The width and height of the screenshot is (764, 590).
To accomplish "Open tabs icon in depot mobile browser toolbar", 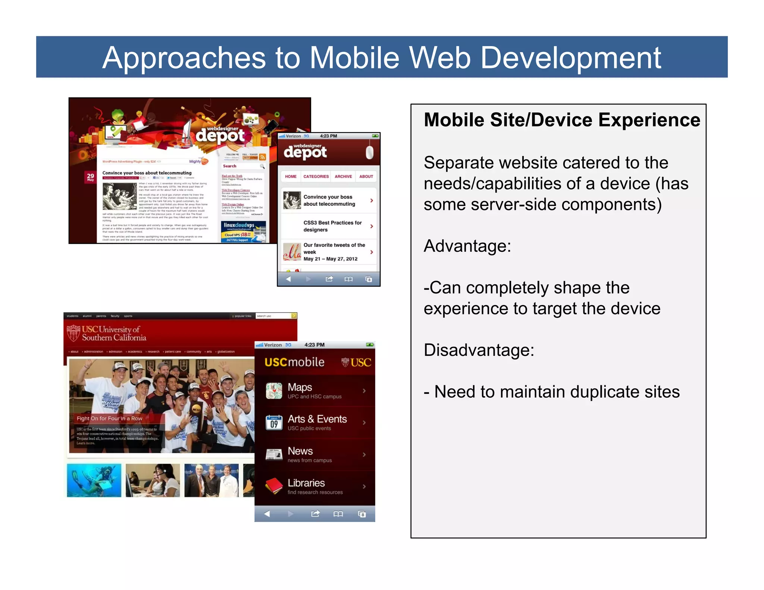I will [369, 279].
